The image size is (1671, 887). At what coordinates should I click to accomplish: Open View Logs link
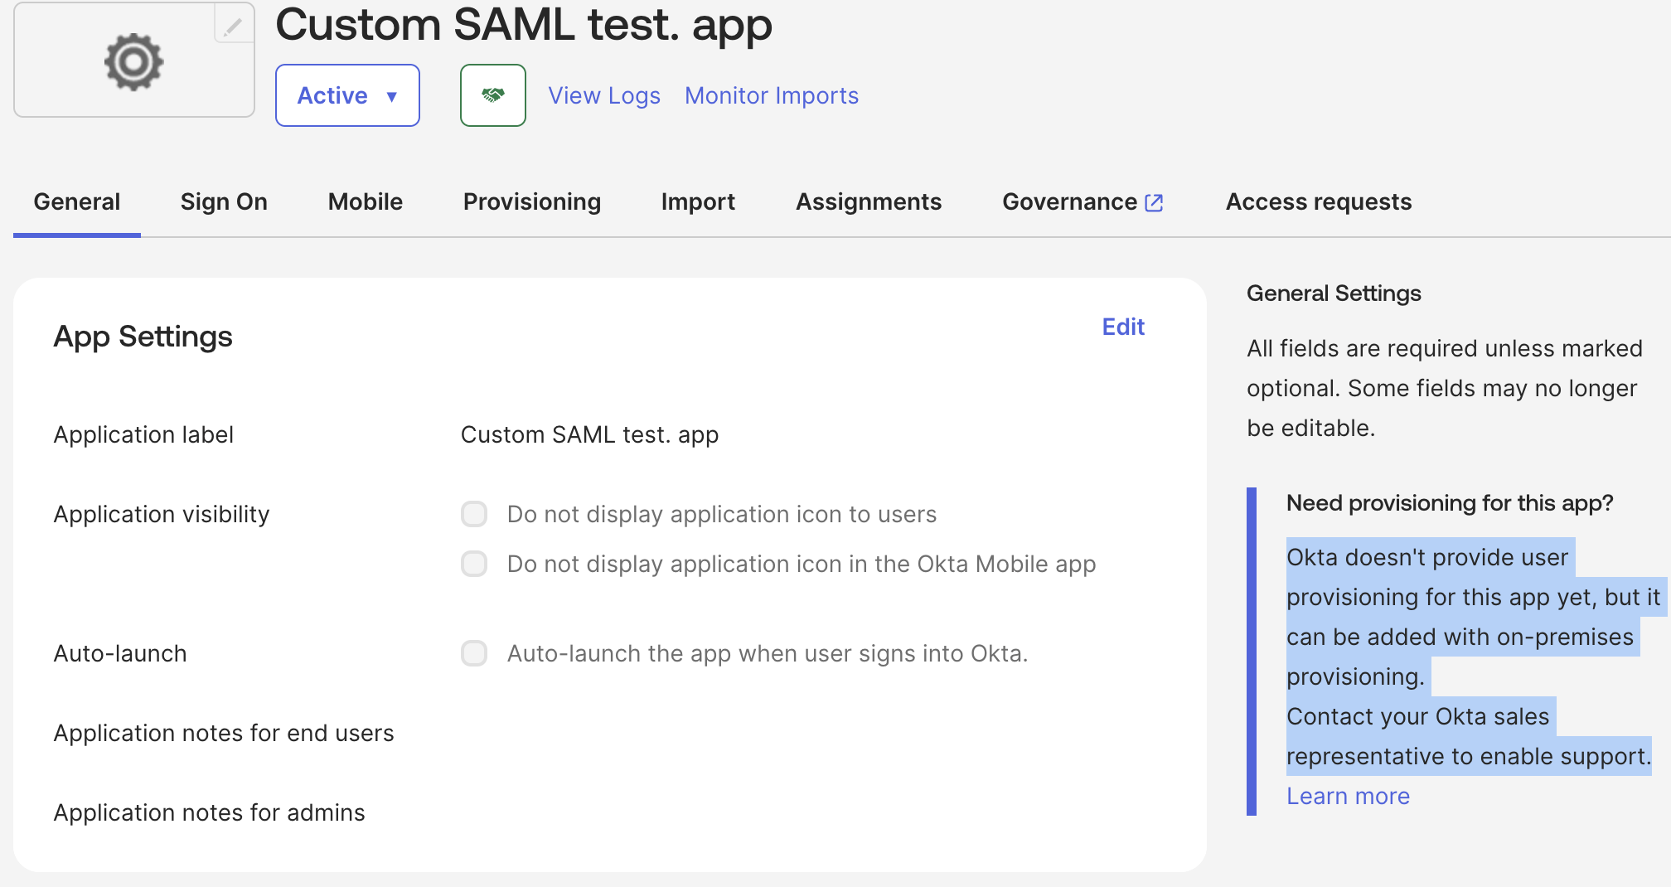point(604,95)
